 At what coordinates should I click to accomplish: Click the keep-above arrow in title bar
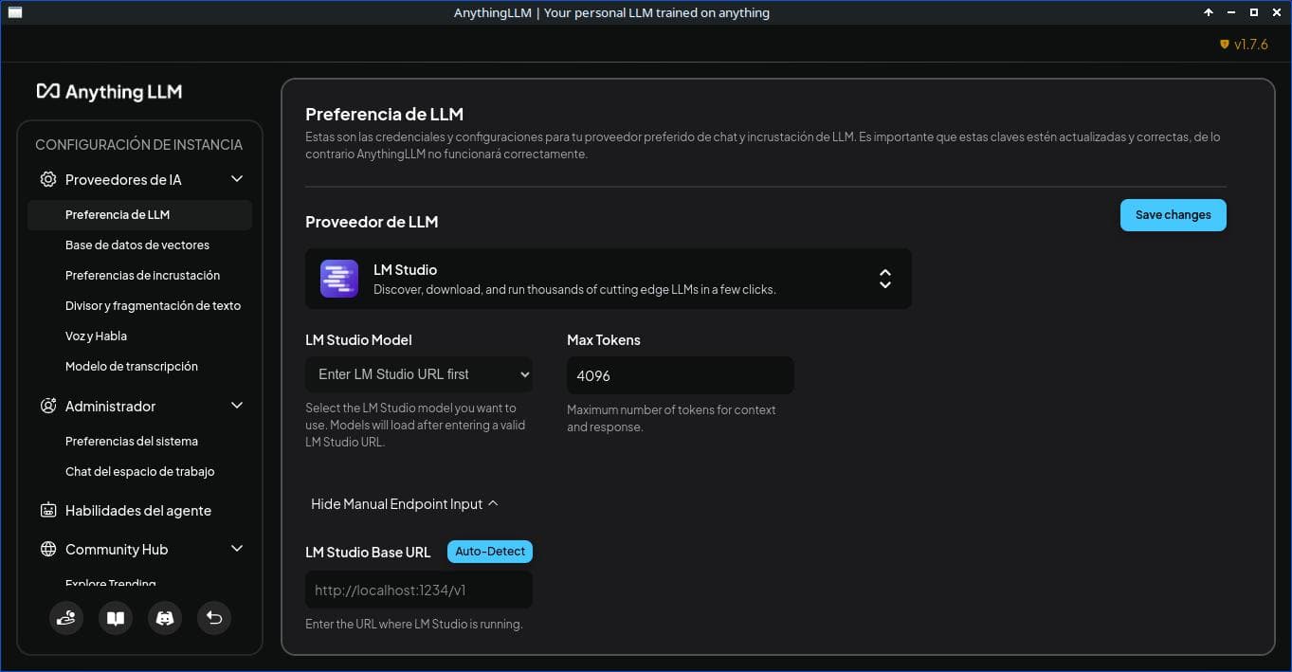click(1209, 12)
